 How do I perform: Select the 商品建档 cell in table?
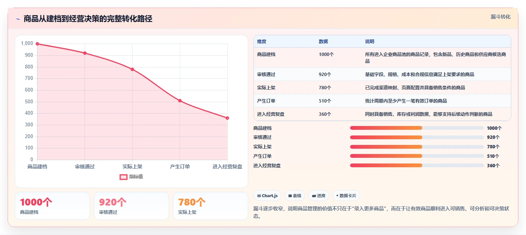point(266,54)
